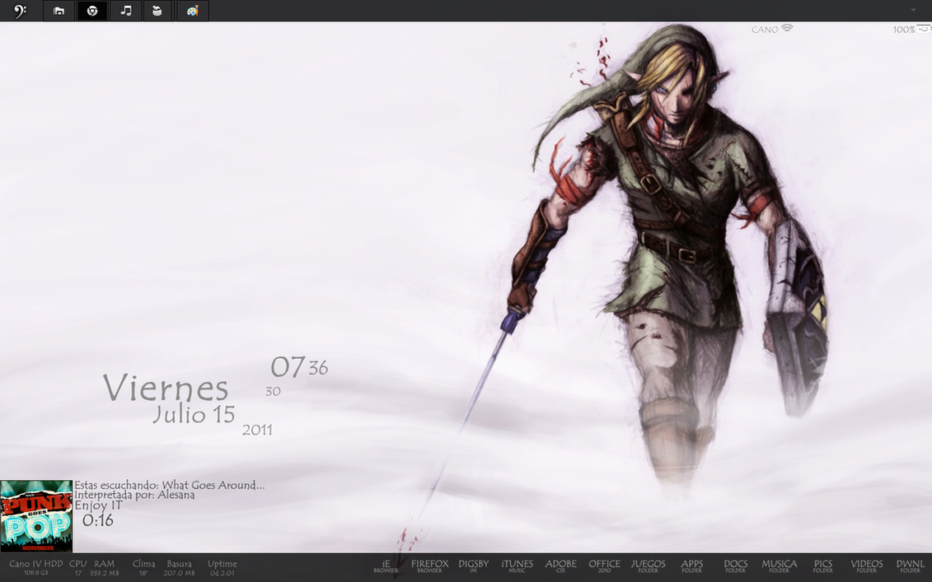Open the Musica folder launcher
This screenshot has width=932, height=582.
(780, 566)
